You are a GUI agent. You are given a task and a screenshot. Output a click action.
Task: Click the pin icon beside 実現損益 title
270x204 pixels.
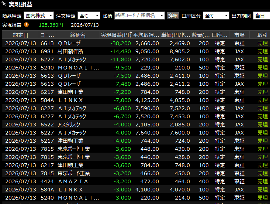point(4,4)
